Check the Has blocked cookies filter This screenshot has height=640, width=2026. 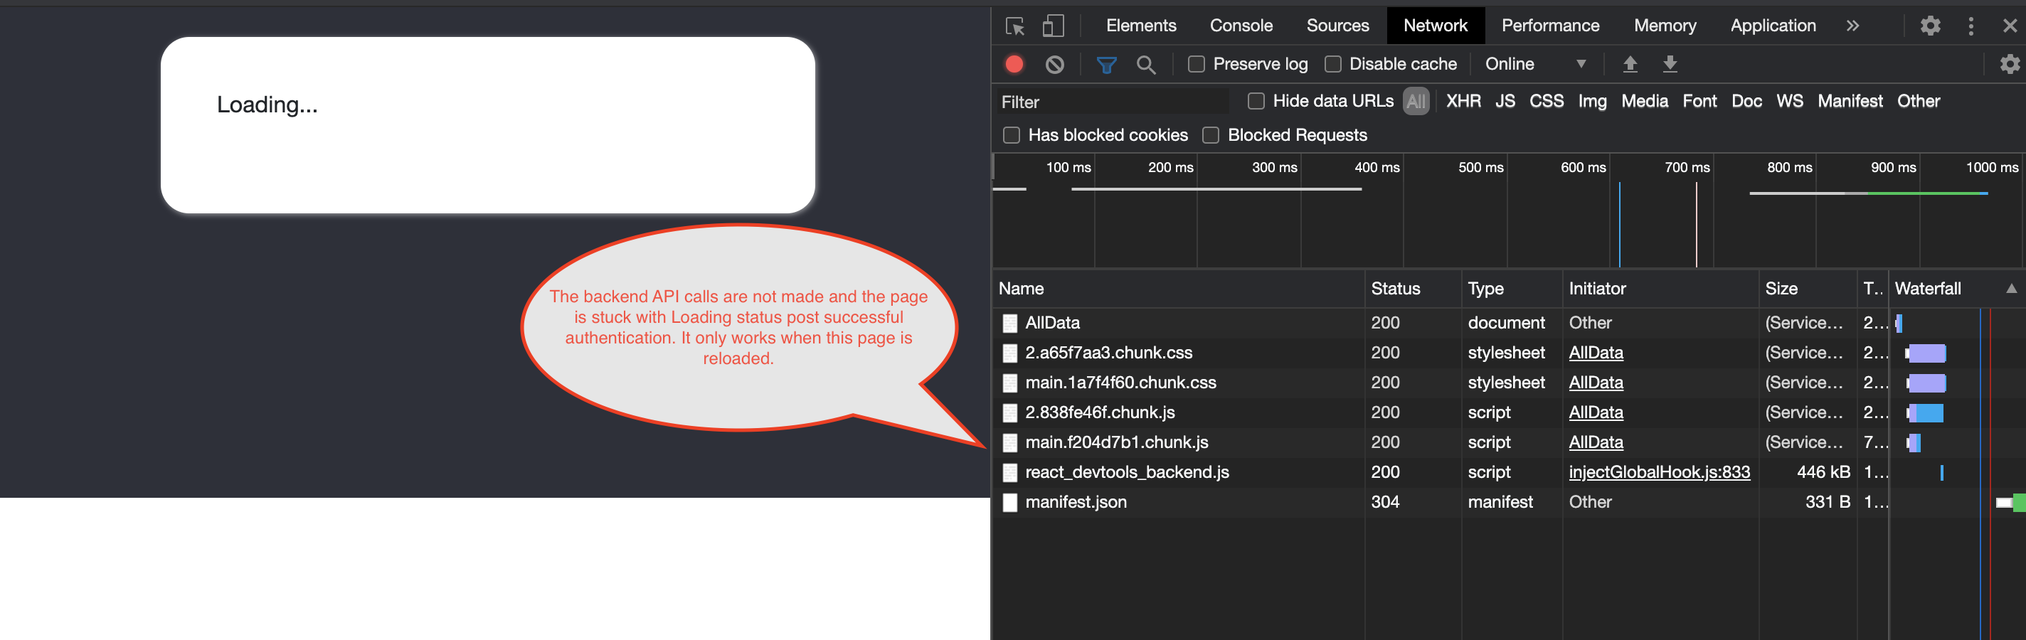tap(1012, 135)
